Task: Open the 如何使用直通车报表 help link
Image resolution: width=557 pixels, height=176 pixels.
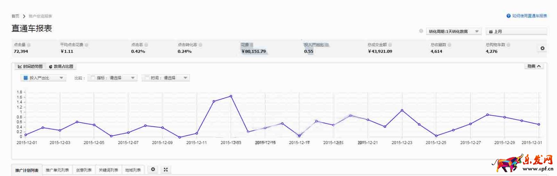Action: (x=529, y=16)
